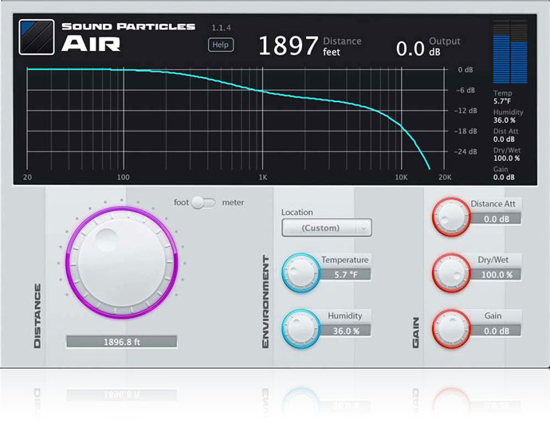Toggle the foot/meter unit switch
550x423 pixels.
pyautogui.click(x=206, y=202)
